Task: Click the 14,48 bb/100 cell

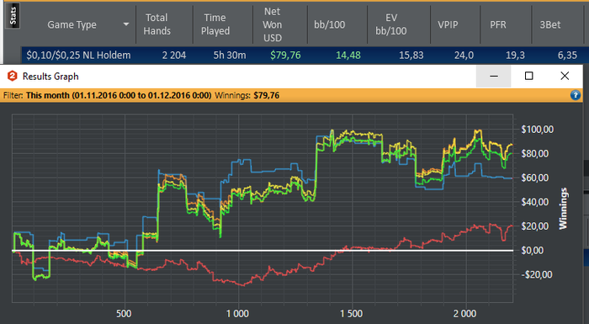Action: (348, 56)
